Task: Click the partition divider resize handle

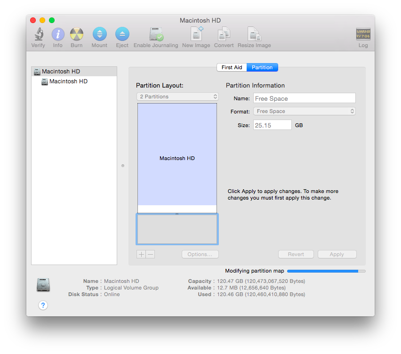Action: tap(177, 214)
